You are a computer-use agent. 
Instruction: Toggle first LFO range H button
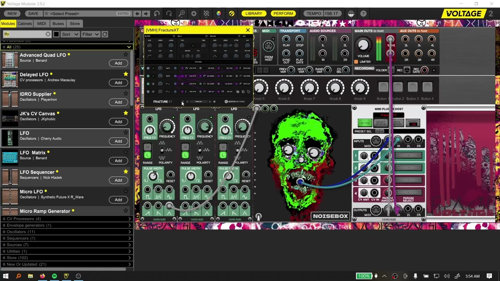tap(148, 147)
